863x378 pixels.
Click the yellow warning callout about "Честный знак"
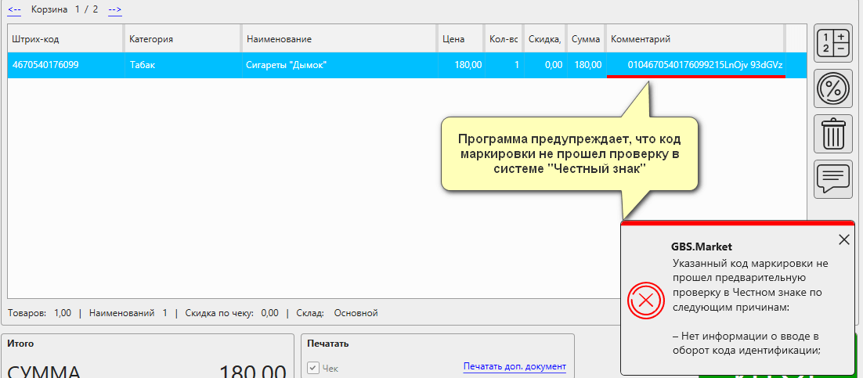pos(569,153)
